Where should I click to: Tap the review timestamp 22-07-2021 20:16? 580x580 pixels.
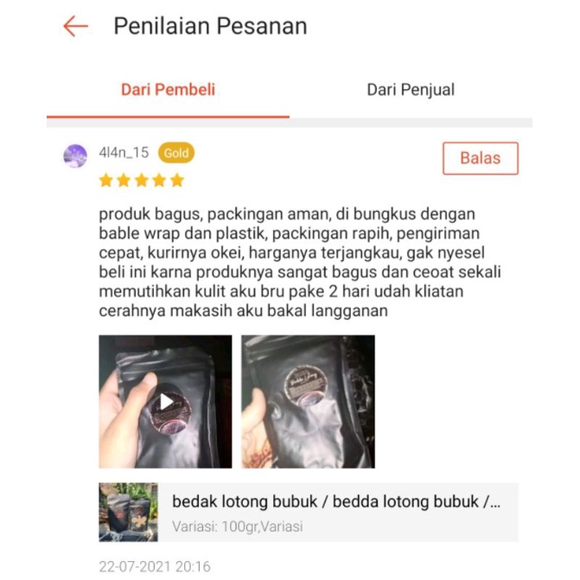tap(155, 566)
